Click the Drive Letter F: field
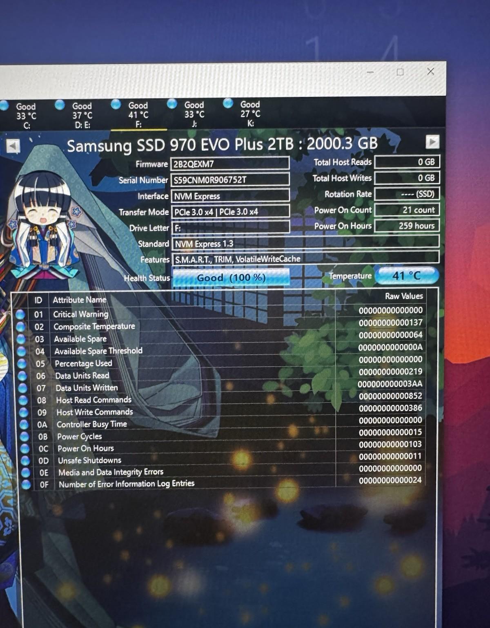The image size is (490, 628). click(230, 228)
